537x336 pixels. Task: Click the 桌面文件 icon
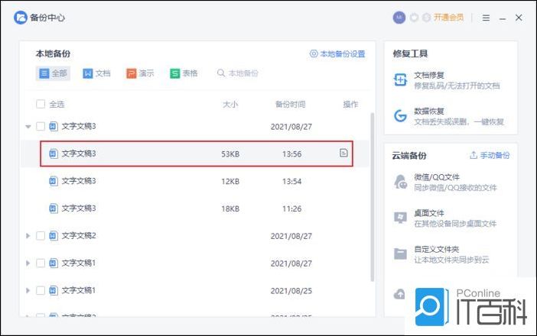tap(400, 218)
